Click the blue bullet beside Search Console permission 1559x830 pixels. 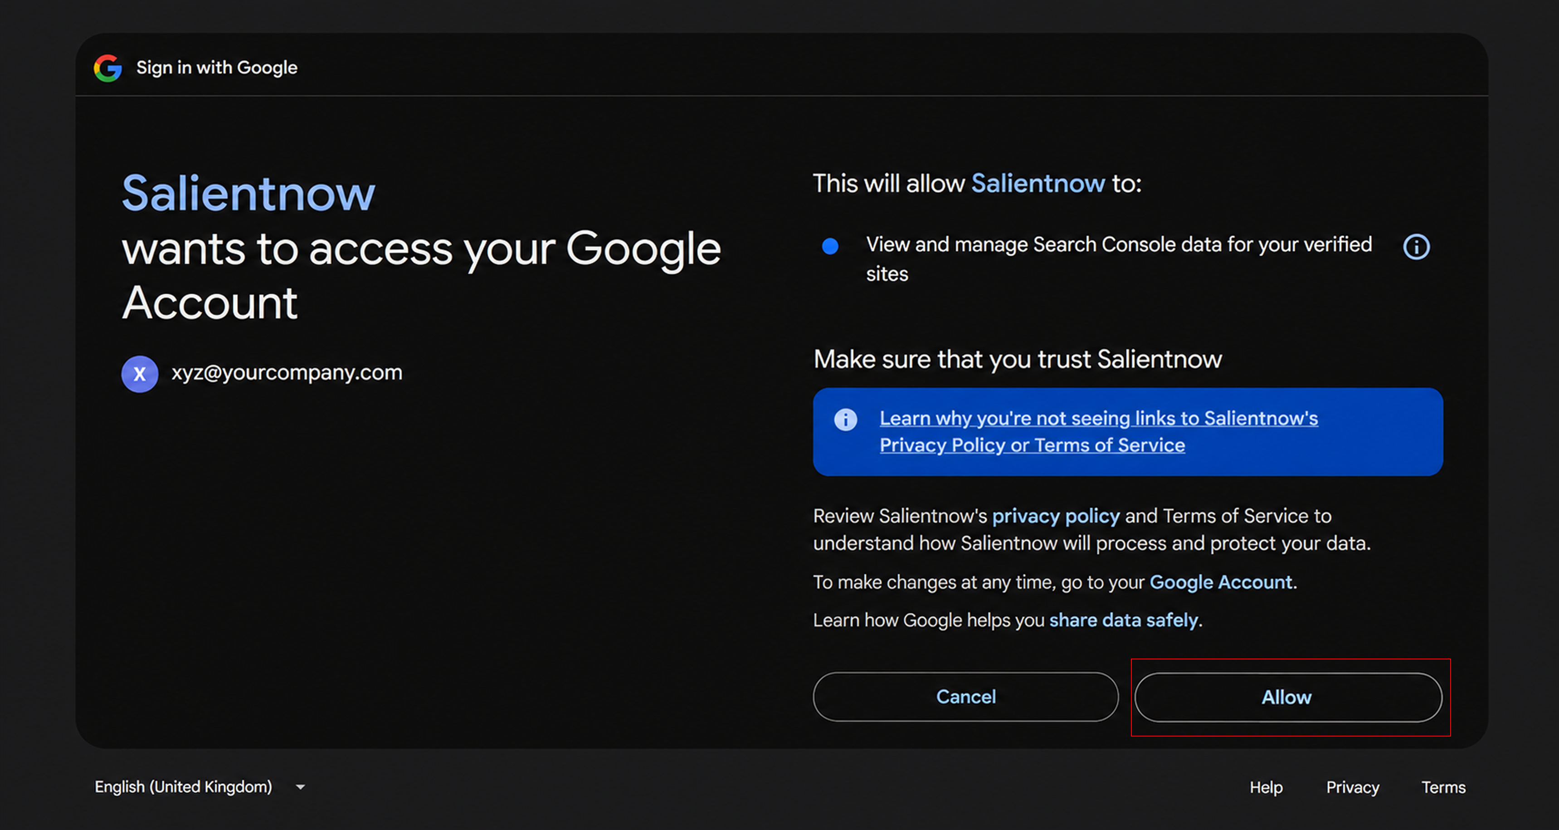830,246
